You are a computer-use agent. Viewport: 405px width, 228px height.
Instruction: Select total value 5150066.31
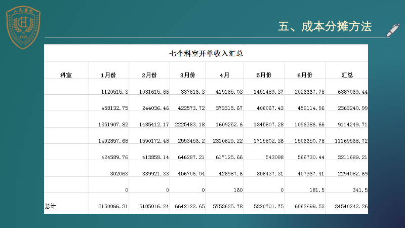pos(113,206)
